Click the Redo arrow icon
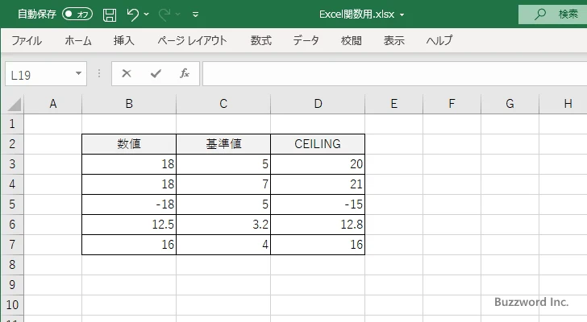 coord(164,14)
